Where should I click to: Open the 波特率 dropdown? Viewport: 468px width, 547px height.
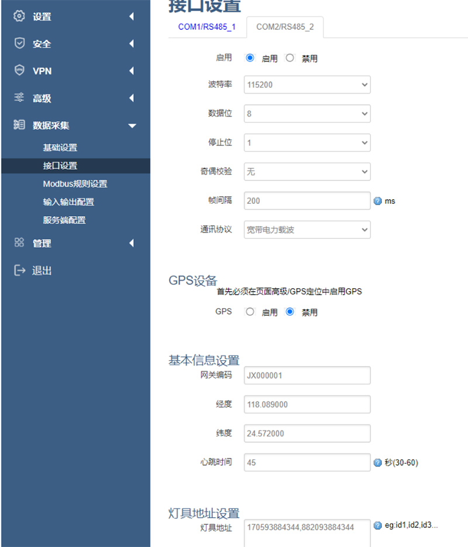tap(307, 84)
